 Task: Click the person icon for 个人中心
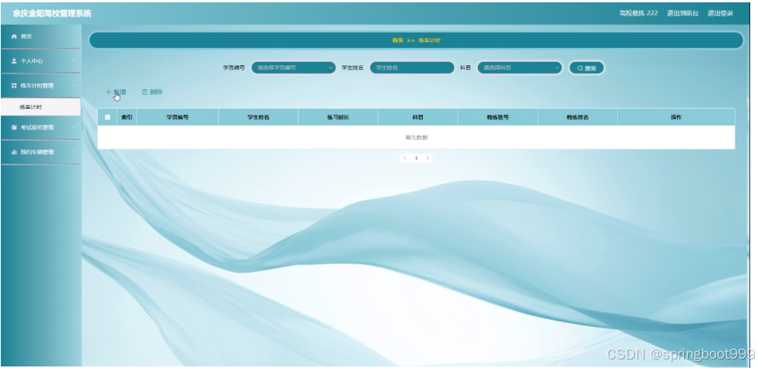[14, 61]
